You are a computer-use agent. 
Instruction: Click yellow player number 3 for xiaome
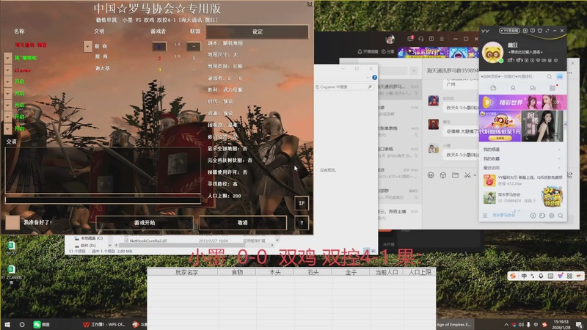[x=159, y=70]
